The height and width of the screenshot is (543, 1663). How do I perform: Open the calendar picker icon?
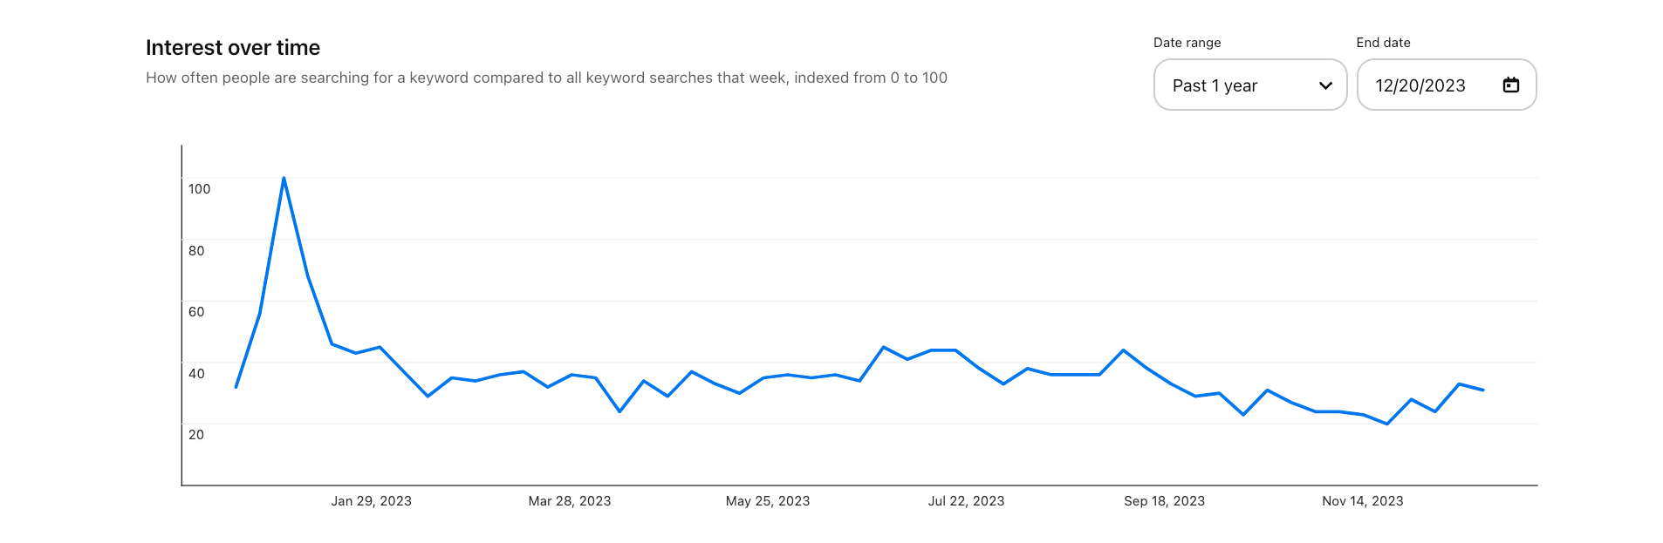click(x=1510, y=85)
